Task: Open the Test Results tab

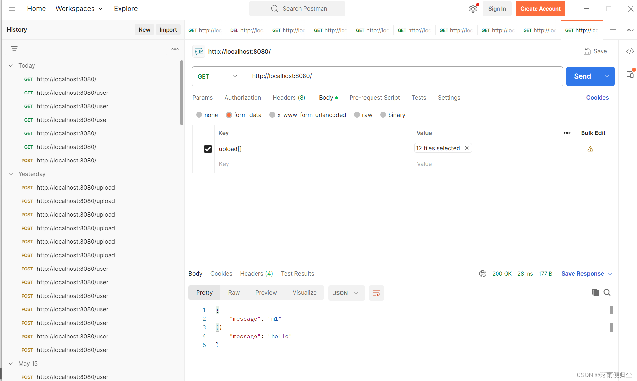Action: click(297, 274)
